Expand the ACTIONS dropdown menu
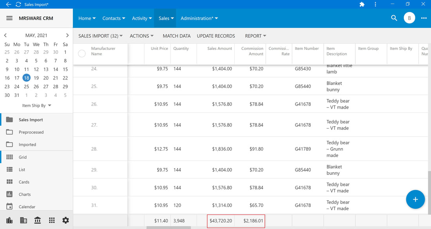The height and width of the screenshot is (229, 431). point(141,36)
